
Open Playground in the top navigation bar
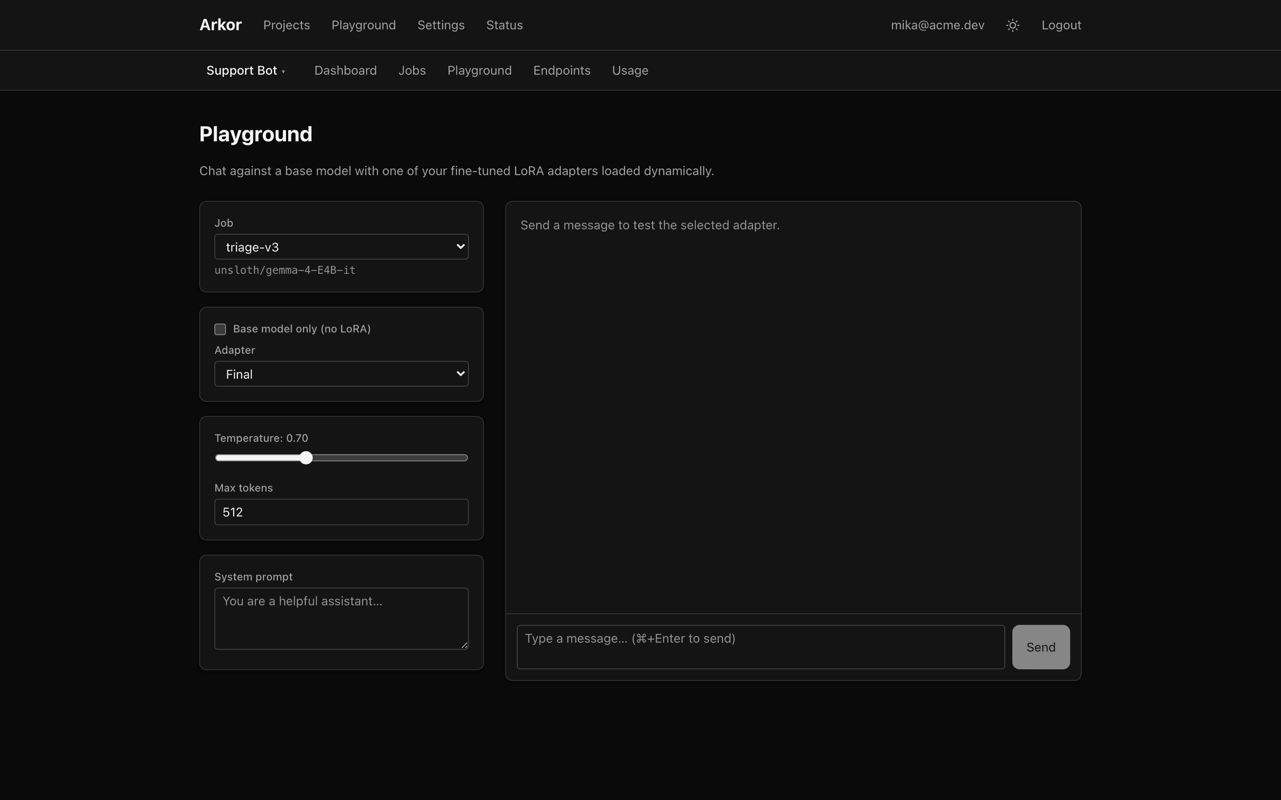pyautogui.click(x=364, y=25)
